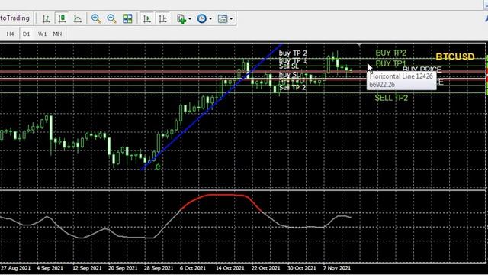488x275 pixels.
Task: Click the white 'Sell TP 2' text
Action: click(292, 88)
